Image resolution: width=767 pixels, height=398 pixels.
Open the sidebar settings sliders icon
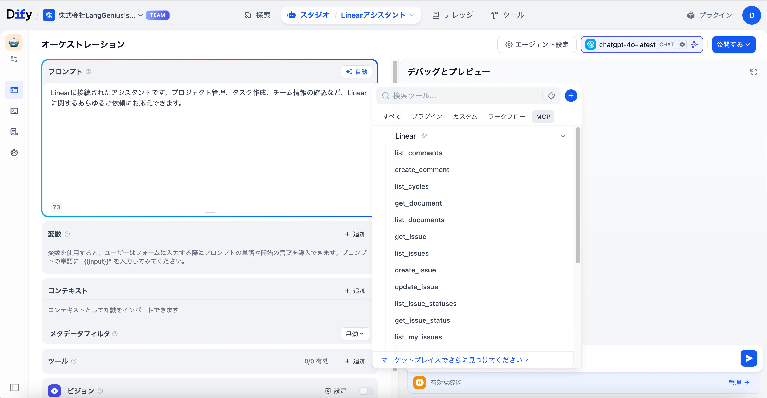[14, 59]
